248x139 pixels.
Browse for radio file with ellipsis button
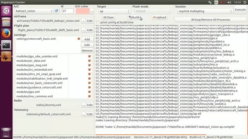click(83, 105)
